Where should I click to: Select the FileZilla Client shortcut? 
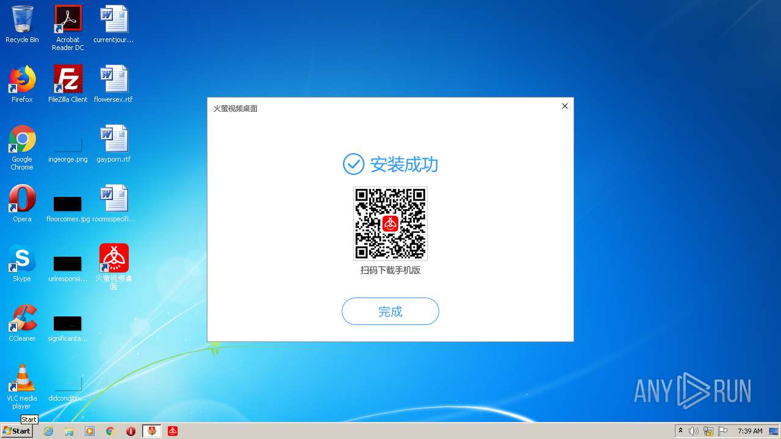tap(68, 84)
